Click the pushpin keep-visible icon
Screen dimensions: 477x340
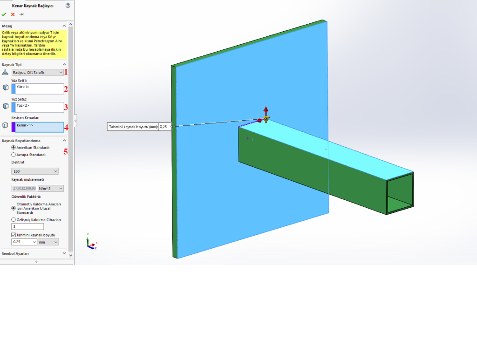(x=21, y=14)
